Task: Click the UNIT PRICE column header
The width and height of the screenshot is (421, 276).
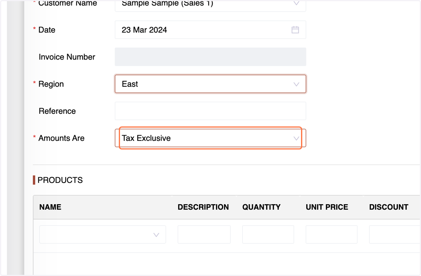Action: click(327, 207)
